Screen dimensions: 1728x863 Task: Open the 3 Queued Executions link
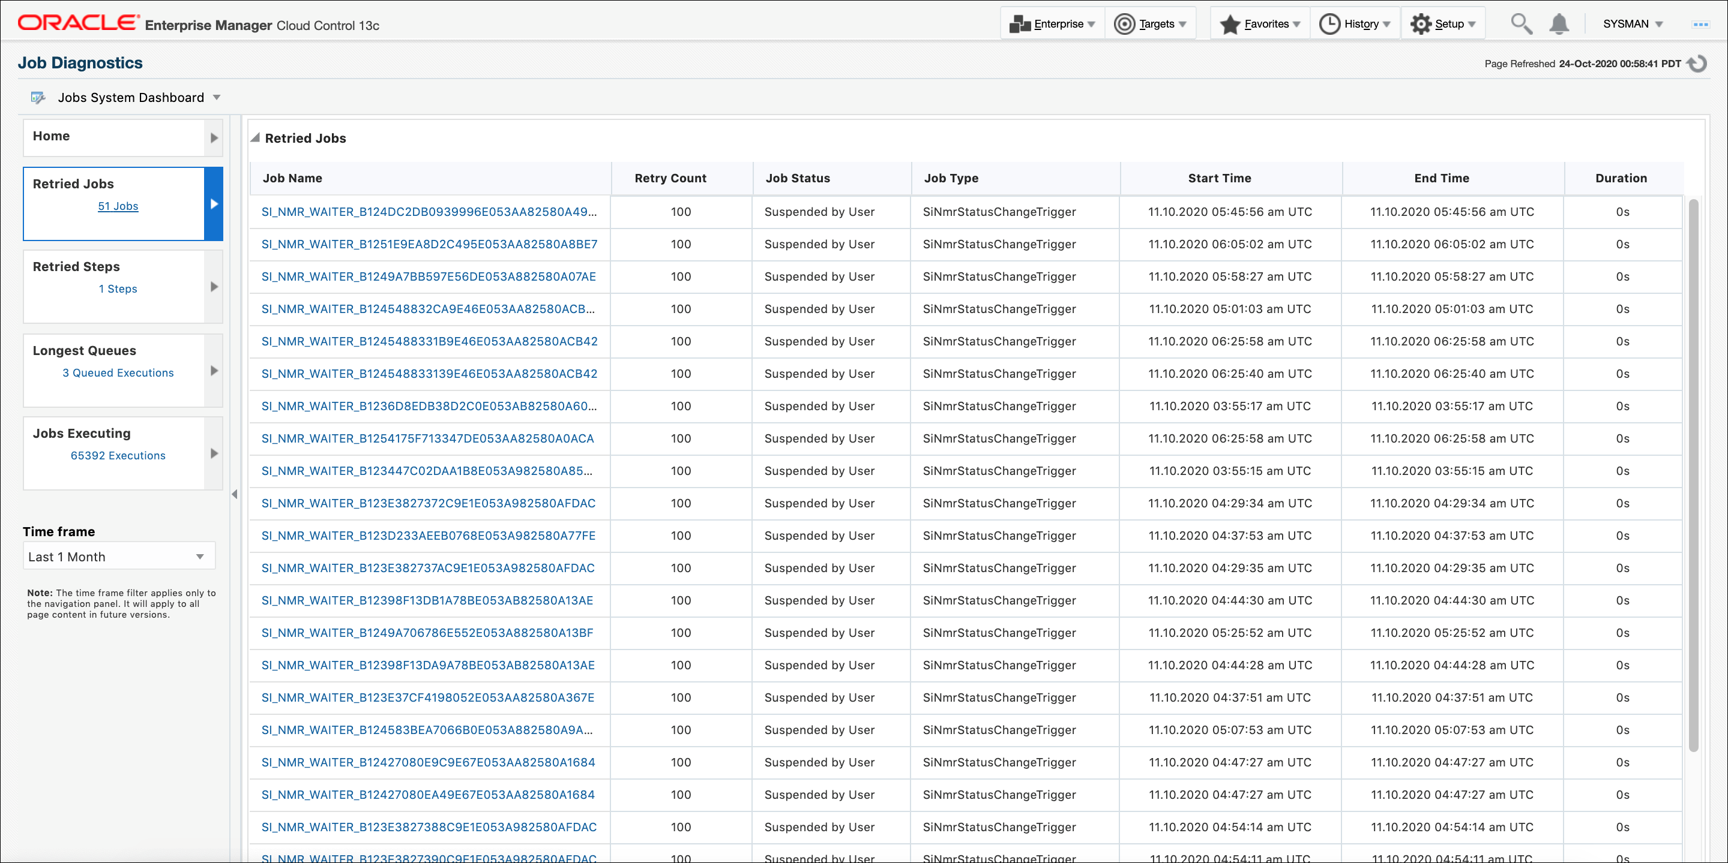pos(118,372)
